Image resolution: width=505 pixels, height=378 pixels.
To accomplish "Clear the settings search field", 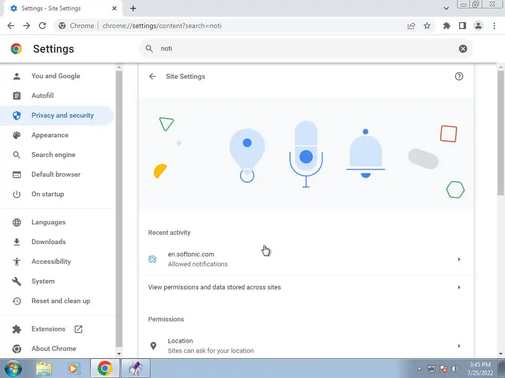I will click(463, 49).
